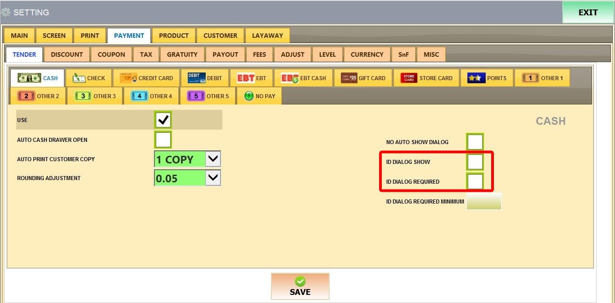Image resolution: width=615 pixels, height=303 pixels.
Task: Click the ID Dialog Required Minimum field
Action: pyautogui.click(x=484, y=201)
